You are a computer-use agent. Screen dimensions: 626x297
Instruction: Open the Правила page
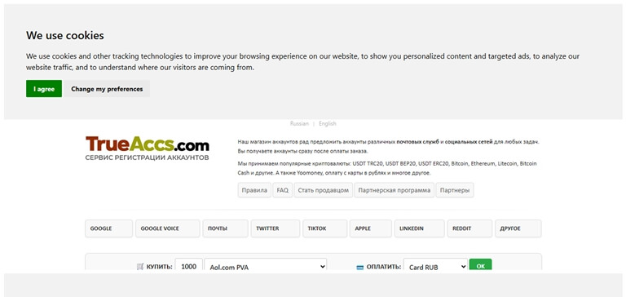point(254,190)
